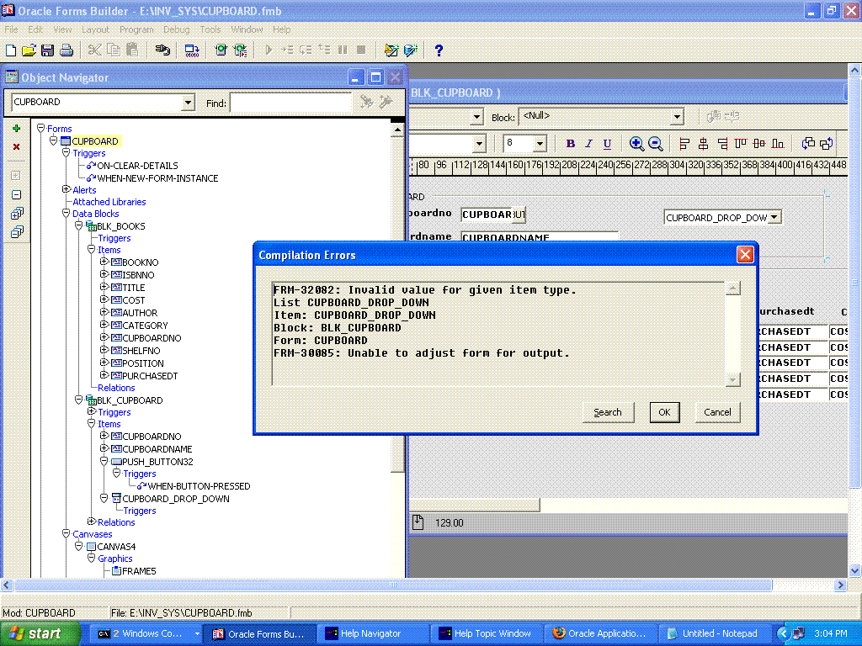Click the New form toolbar icon

point(11,50)
